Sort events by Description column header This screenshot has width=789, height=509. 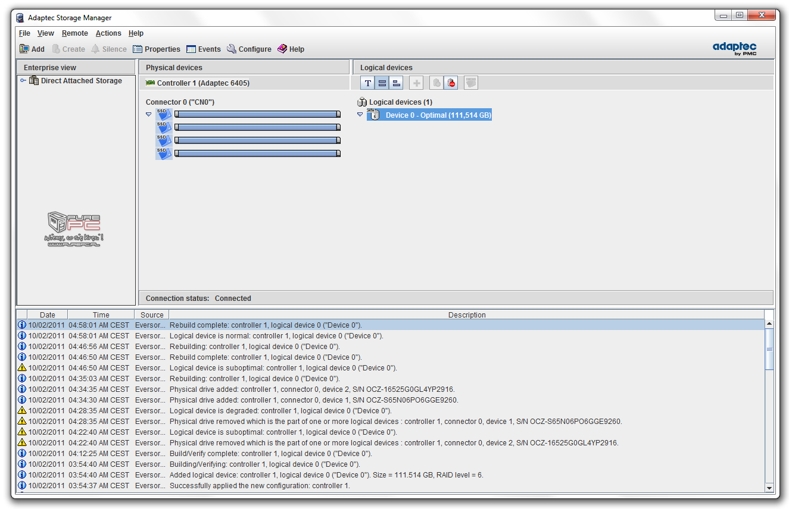pyautogui.click(x=467, y=315)
